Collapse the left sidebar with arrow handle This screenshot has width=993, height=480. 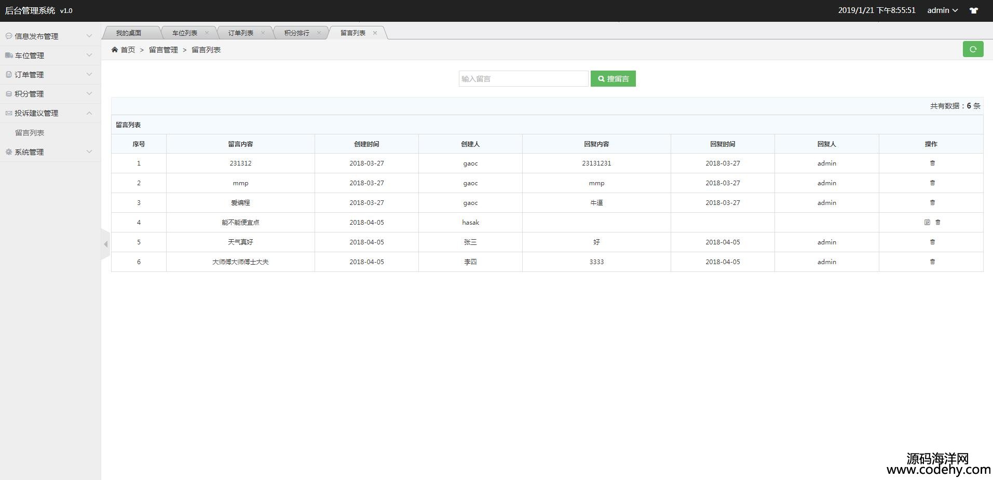click(105, 244)
